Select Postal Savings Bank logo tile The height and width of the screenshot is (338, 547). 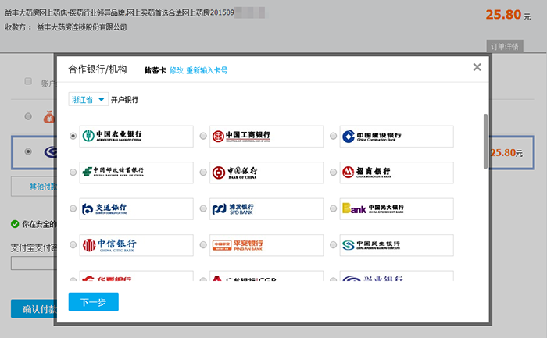click(x=137, y=173)
